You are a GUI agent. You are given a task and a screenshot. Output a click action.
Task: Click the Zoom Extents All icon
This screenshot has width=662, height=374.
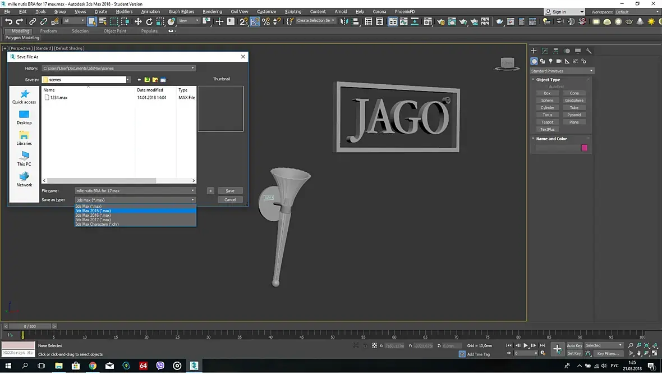click(654, 346)
